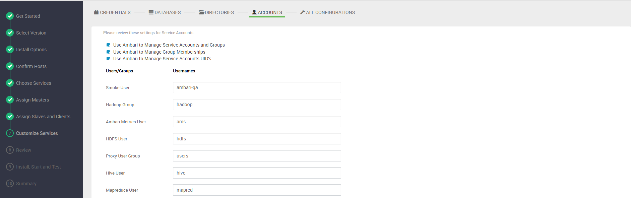This screenshot has width=631, height=198.
Task: Click Assign Slaves and Clients checkmark icon
Action: (10, 116)
